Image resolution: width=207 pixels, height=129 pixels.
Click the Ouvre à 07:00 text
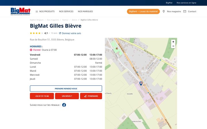pos(49,50)
